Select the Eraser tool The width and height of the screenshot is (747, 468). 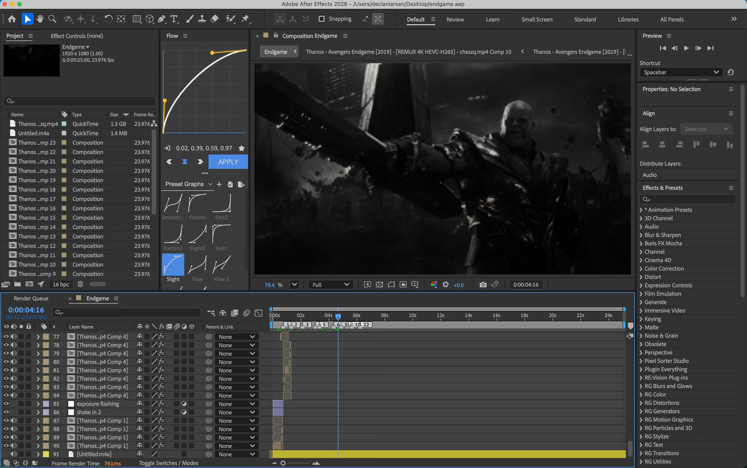(x=214, y=19)
